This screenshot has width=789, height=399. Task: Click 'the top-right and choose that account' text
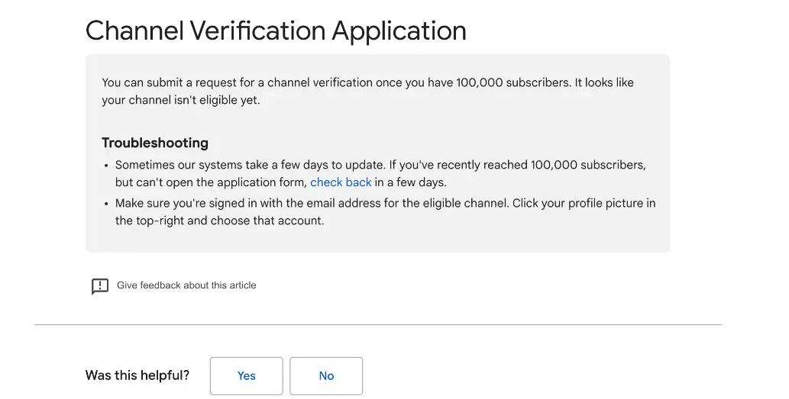pyautogui.click(x=219, y=220)
